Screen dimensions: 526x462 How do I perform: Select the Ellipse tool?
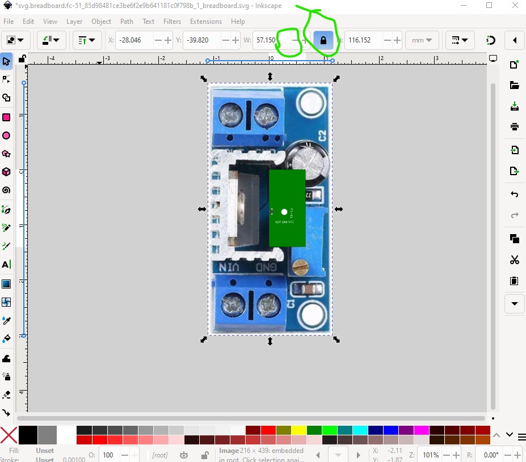pyautogui.click(x=6, y=135)
